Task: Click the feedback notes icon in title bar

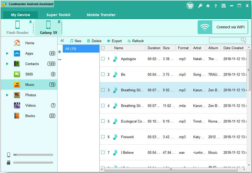Action: point(224,6)
